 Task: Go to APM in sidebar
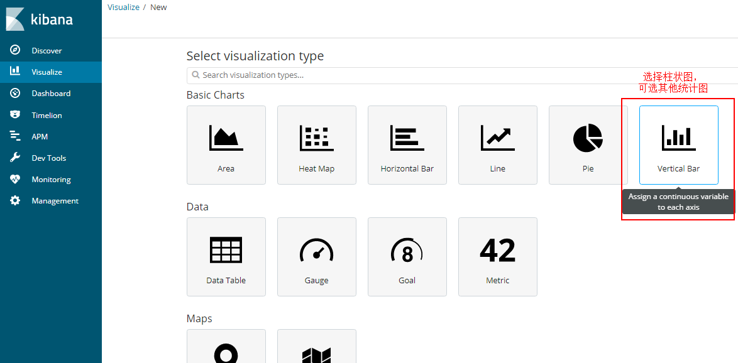[x=40, y=136]
